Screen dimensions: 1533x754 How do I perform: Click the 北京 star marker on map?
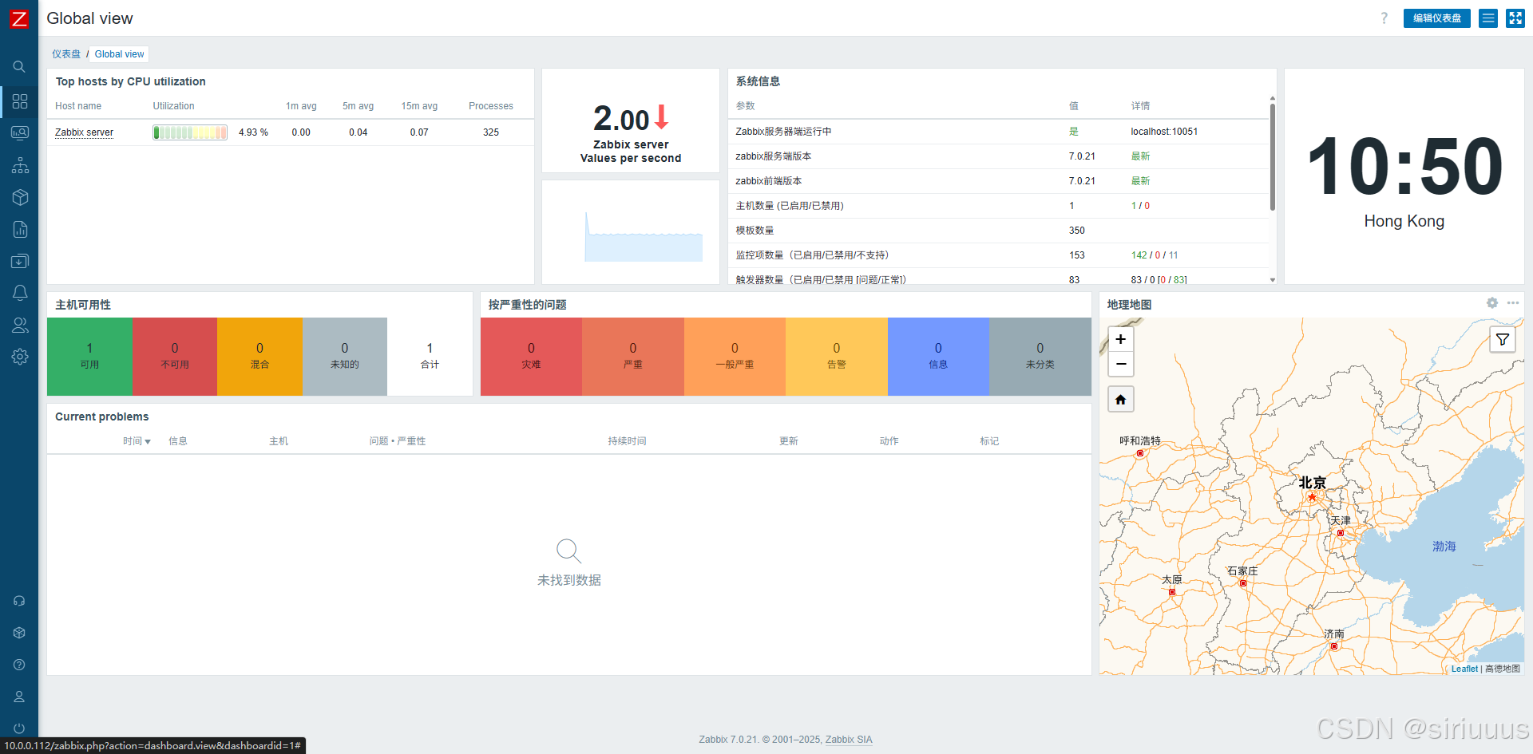point(1312,497)
